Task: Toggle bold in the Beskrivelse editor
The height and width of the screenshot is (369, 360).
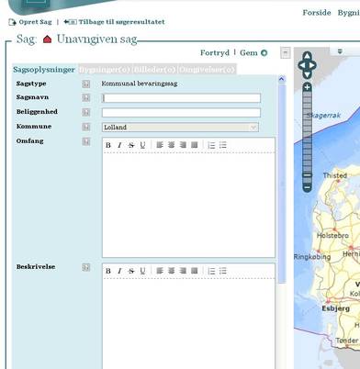Action: coord(108,271)
